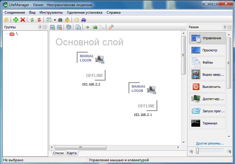The width and height of the screenshot is (235, 164).
Task: Open the Соединение menu
Action: point(15,12)
